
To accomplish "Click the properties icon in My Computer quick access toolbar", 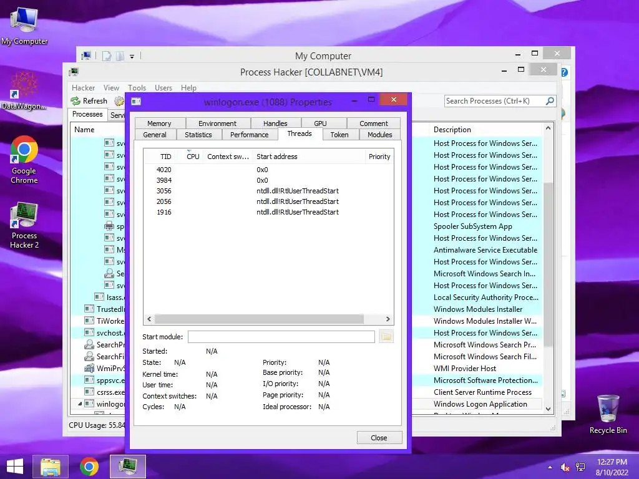I will [106, 56].
